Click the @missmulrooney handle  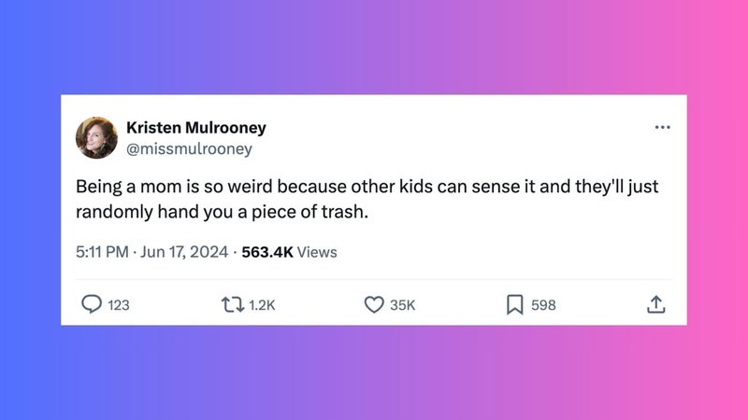[x=189, y=147]
